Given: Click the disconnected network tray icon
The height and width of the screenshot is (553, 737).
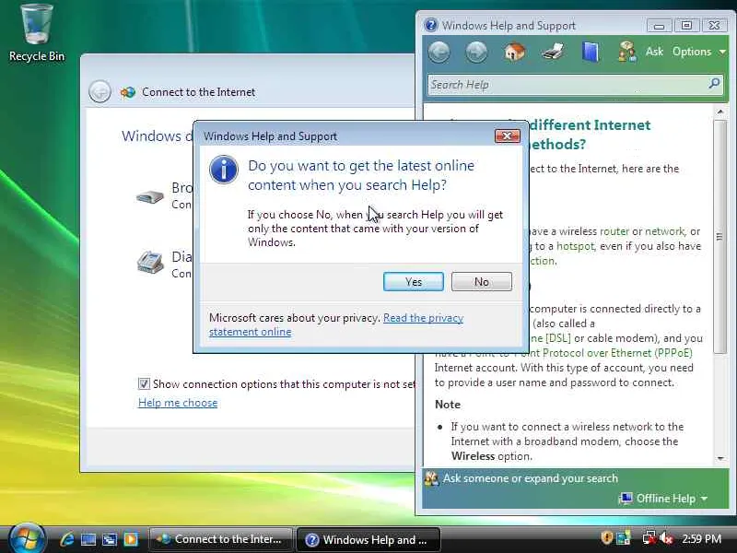Looking at the screenshot, I should [649, 538].
